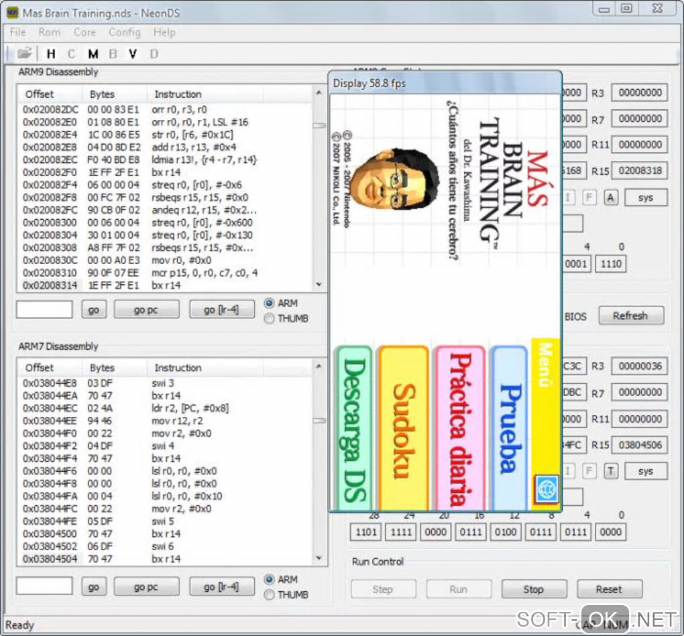Viewport: 684px width, 636px height.
Task: Click ARM9 disassembly scrollbar thumb
Action: point(319,126)
